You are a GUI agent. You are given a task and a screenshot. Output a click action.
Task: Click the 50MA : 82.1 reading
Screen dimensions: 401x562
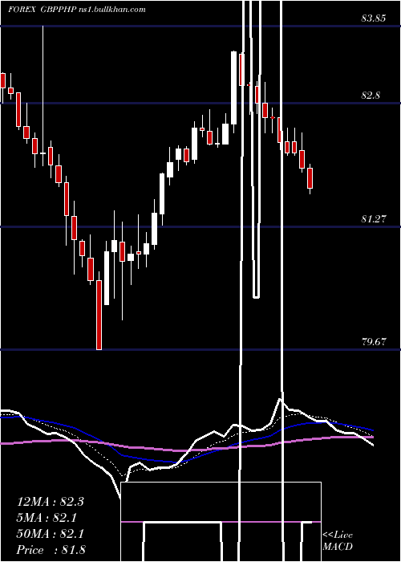[50, 534]
